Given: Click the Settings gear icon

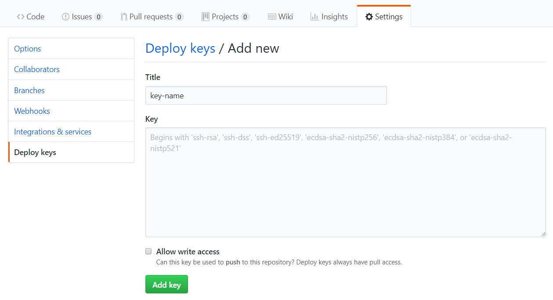Looking at the screenshot, I should click(369, 16).
